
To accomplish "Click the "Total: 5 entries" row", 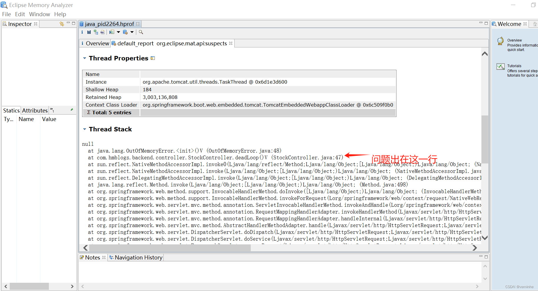I will [x=239, y=113].
